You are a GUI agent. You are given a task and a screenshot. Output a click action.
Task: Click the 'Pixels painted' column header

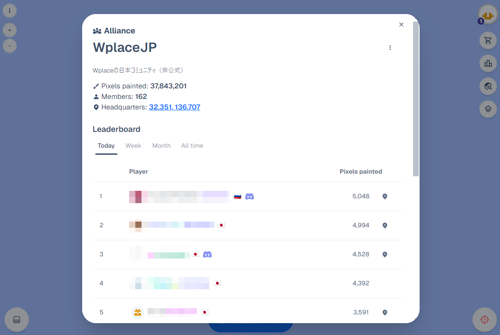pyautogui.click(x=361, y=171)
